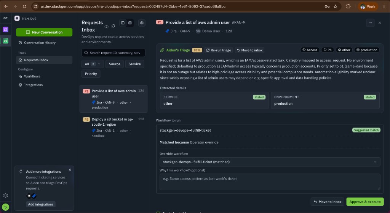Click the production environment tag
Viewport: 390px width, 213px height.
[367, 50]
